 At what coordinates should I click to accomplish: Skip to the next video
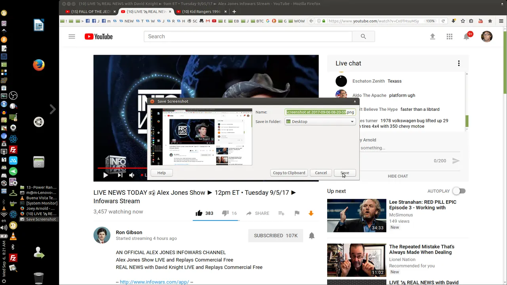pyautogui.click(x=120, y=175)
